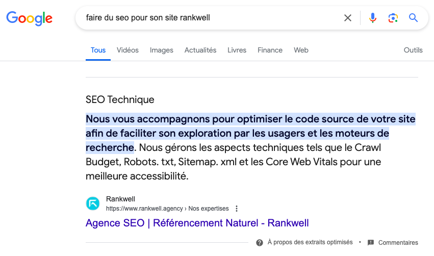Click the Commentaires feedback link

pyautogui.click(x=398, y=243)
